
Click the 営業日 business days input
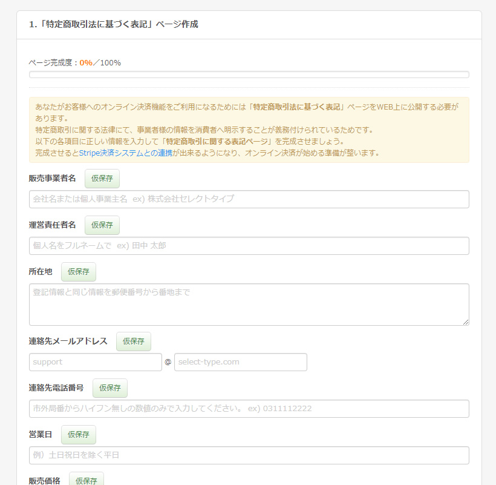249,455
